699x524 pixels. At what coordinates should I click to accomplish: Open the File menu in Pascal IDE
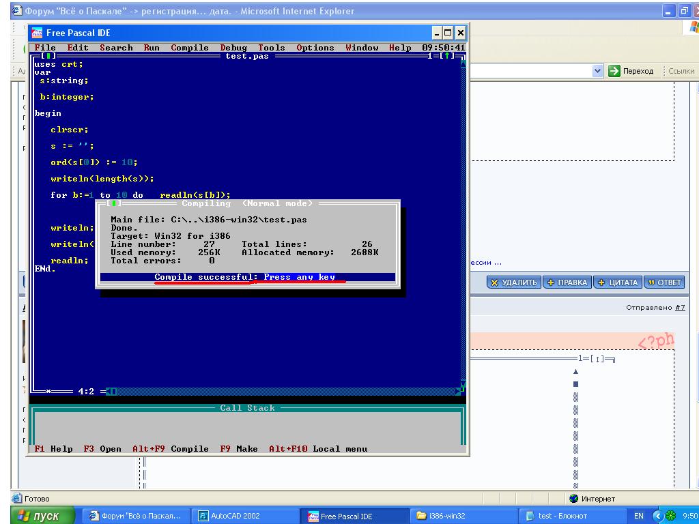coord(45,48)
